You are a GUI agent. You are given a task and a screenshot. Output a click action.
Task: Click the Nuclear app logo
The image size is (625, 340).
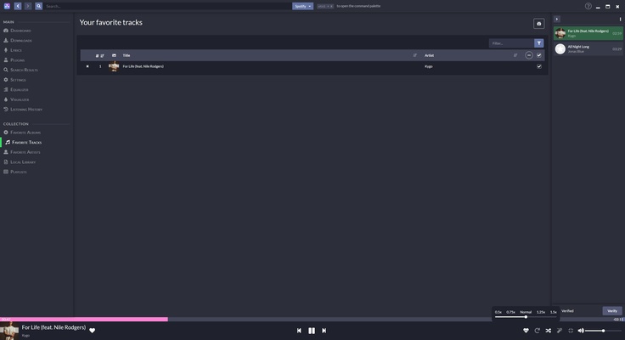[x=7, y=6]
